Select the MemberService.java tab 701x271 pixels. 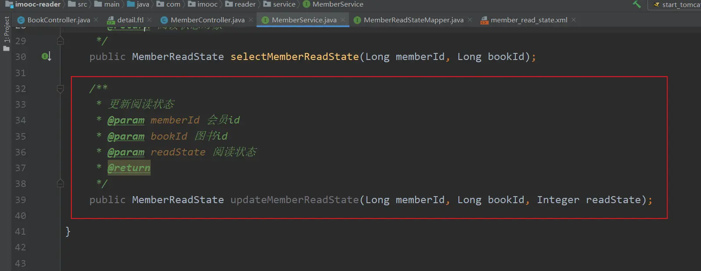pos(304,20)
